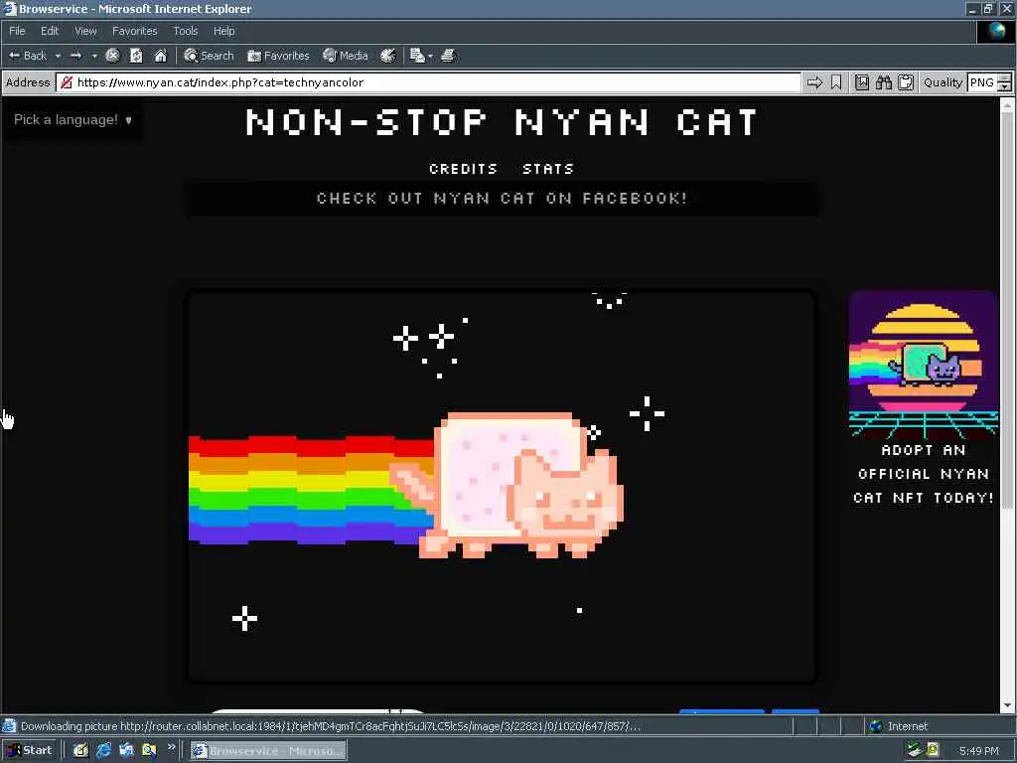Click the page icon in address bar

pos(67,82)
